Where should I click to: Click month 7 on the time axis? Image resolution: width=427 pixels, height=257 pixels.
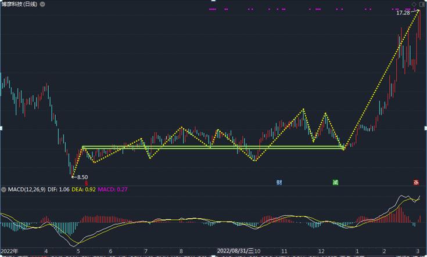(146, 251)
